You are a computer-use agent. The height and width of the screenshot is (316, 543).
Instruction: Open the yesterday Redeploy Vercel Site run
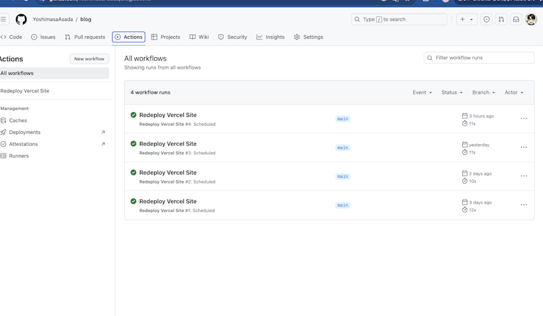point(168,144)
